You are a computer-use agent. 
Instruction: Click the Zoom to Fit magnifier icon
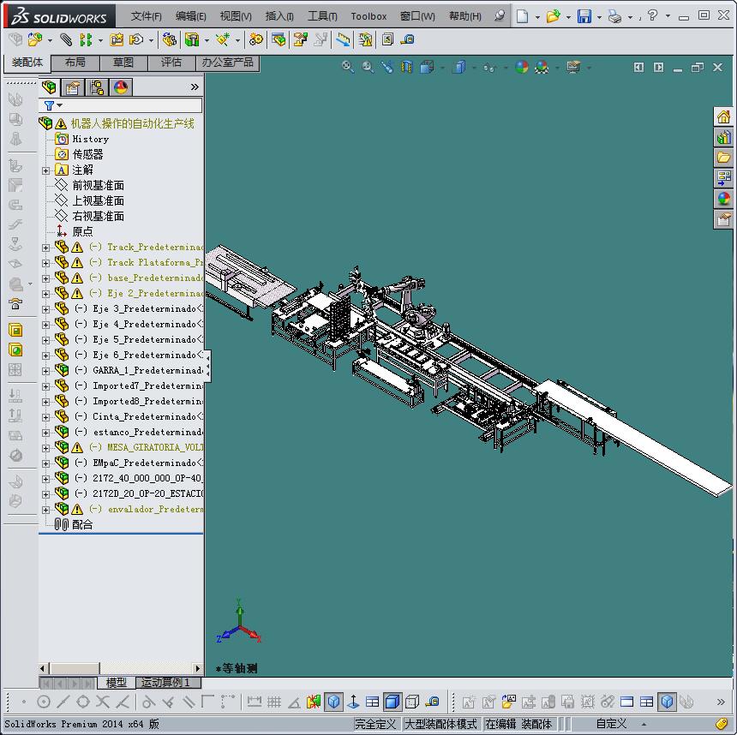click(347, 67)
